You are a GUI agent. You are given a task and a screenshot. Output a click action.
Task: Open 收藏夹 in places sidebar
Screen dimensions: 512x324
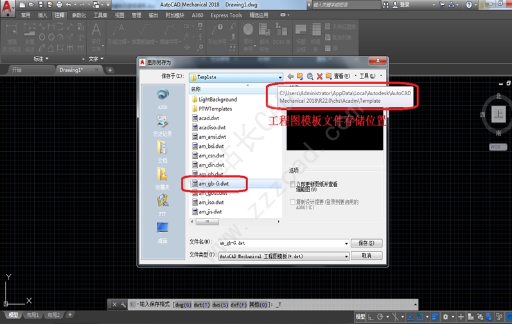[163, 179]
